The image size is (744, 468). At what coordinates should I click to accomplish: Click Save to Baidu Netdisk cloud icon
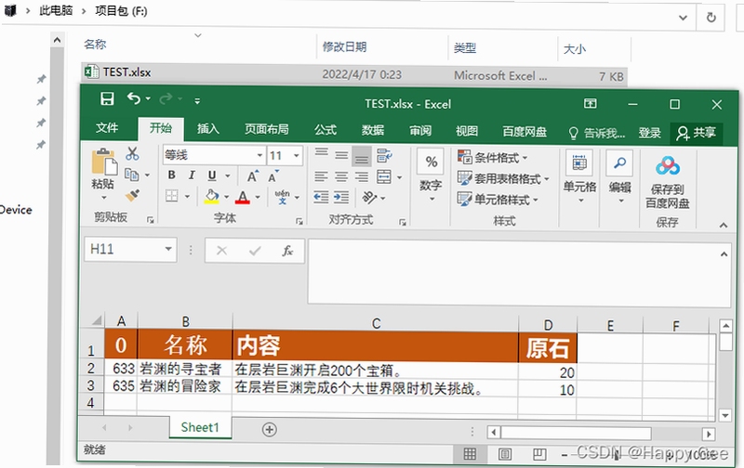pos(668,166)
